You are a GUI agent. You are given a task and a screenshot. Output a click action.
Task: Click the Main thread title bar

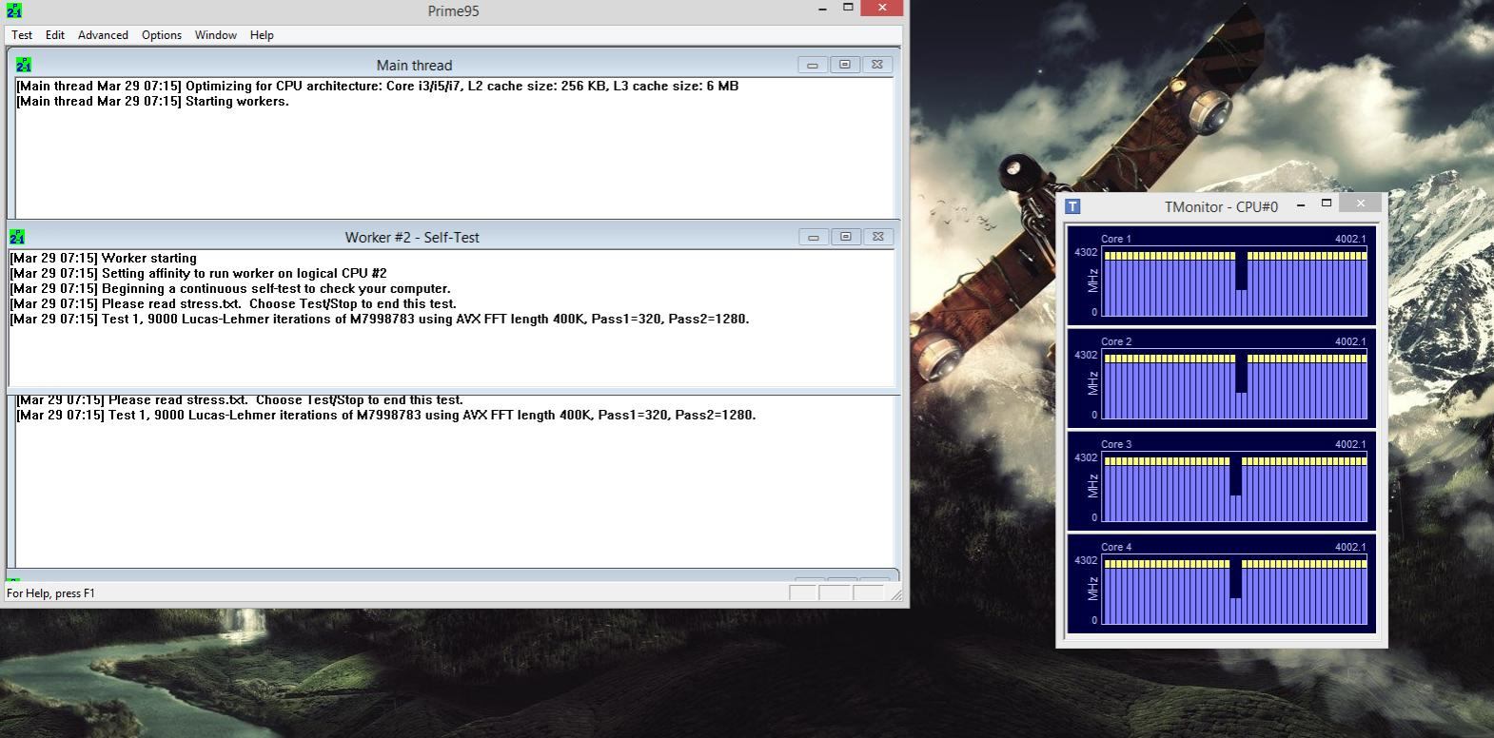coord(414,65)
